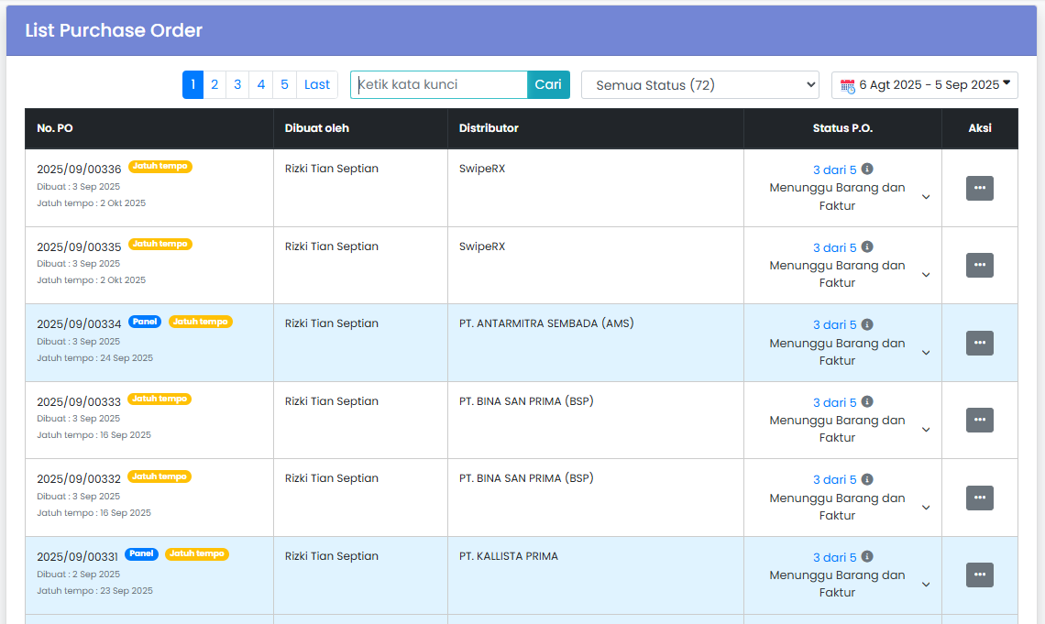Viewport: 1045px width, 624px height.
Task: Go to pagination page 2
Action: [x=214, y=85]
